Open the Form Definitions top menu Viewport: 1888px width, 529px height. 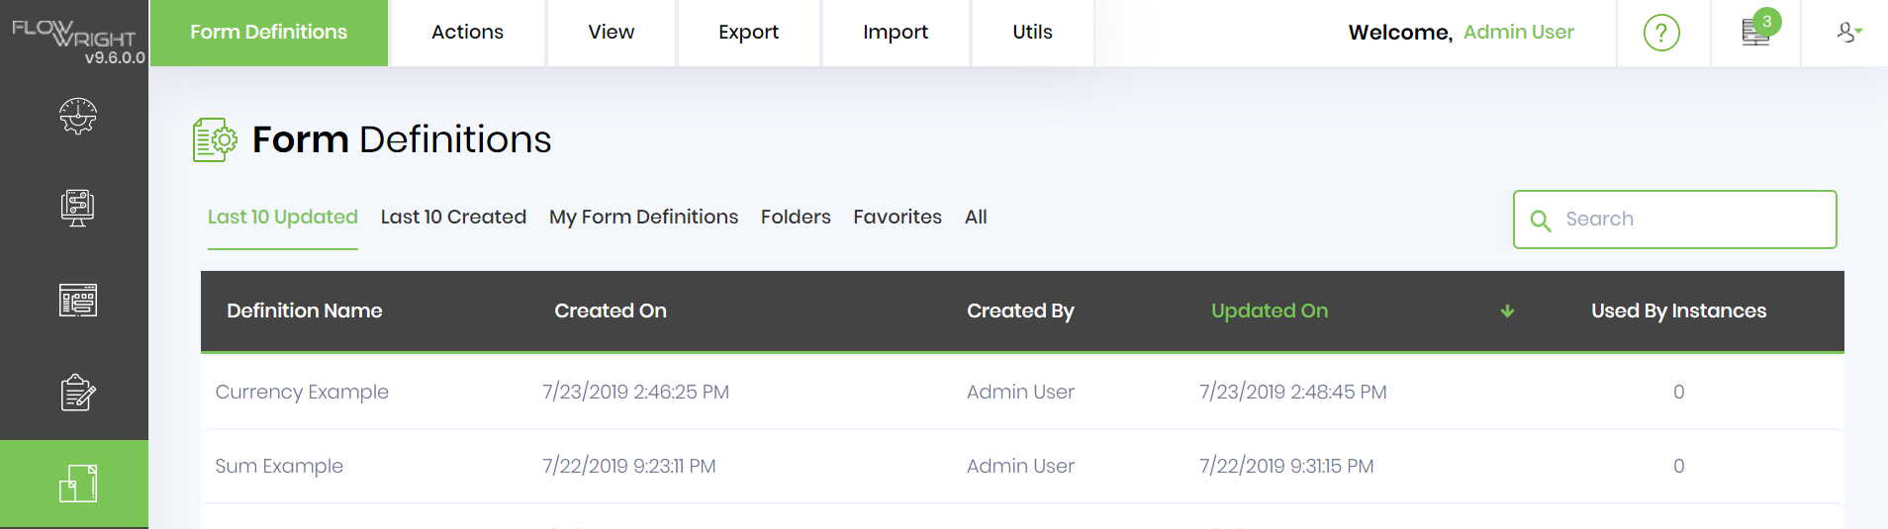268,33
